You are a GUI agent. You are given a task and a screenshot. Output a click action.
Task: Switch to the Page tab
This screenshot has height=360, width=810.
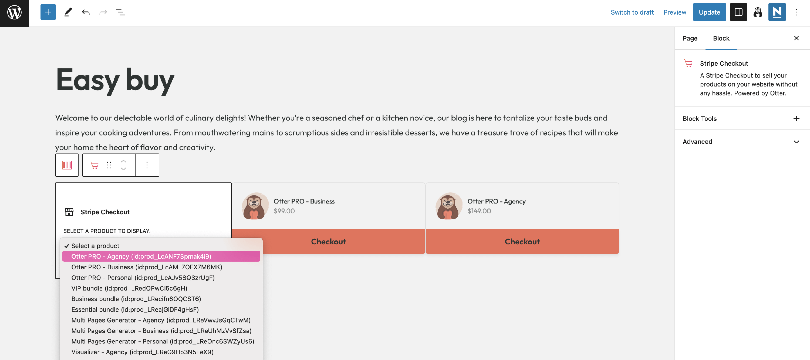point(690,38)
